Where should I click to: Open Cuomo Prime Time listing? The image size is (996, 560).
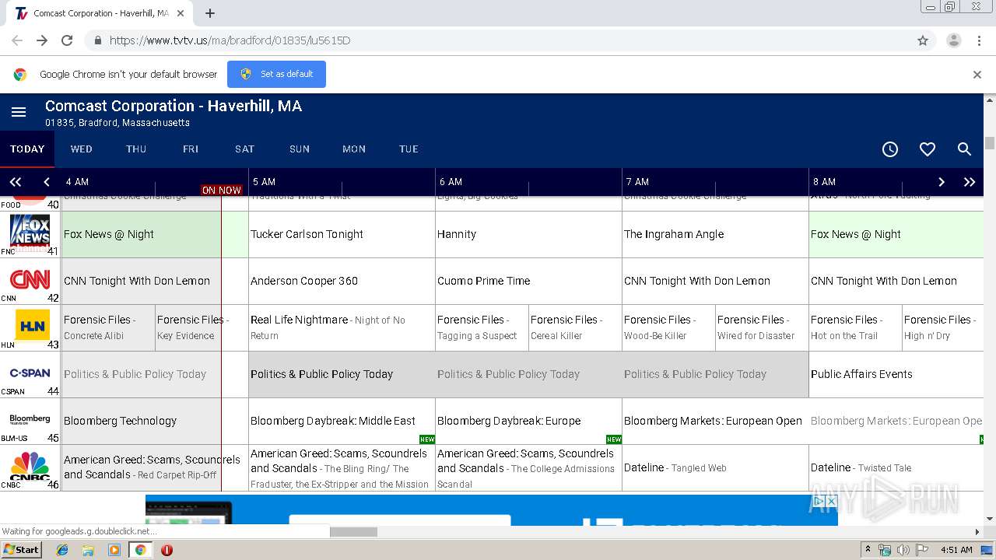coord(528,281)
